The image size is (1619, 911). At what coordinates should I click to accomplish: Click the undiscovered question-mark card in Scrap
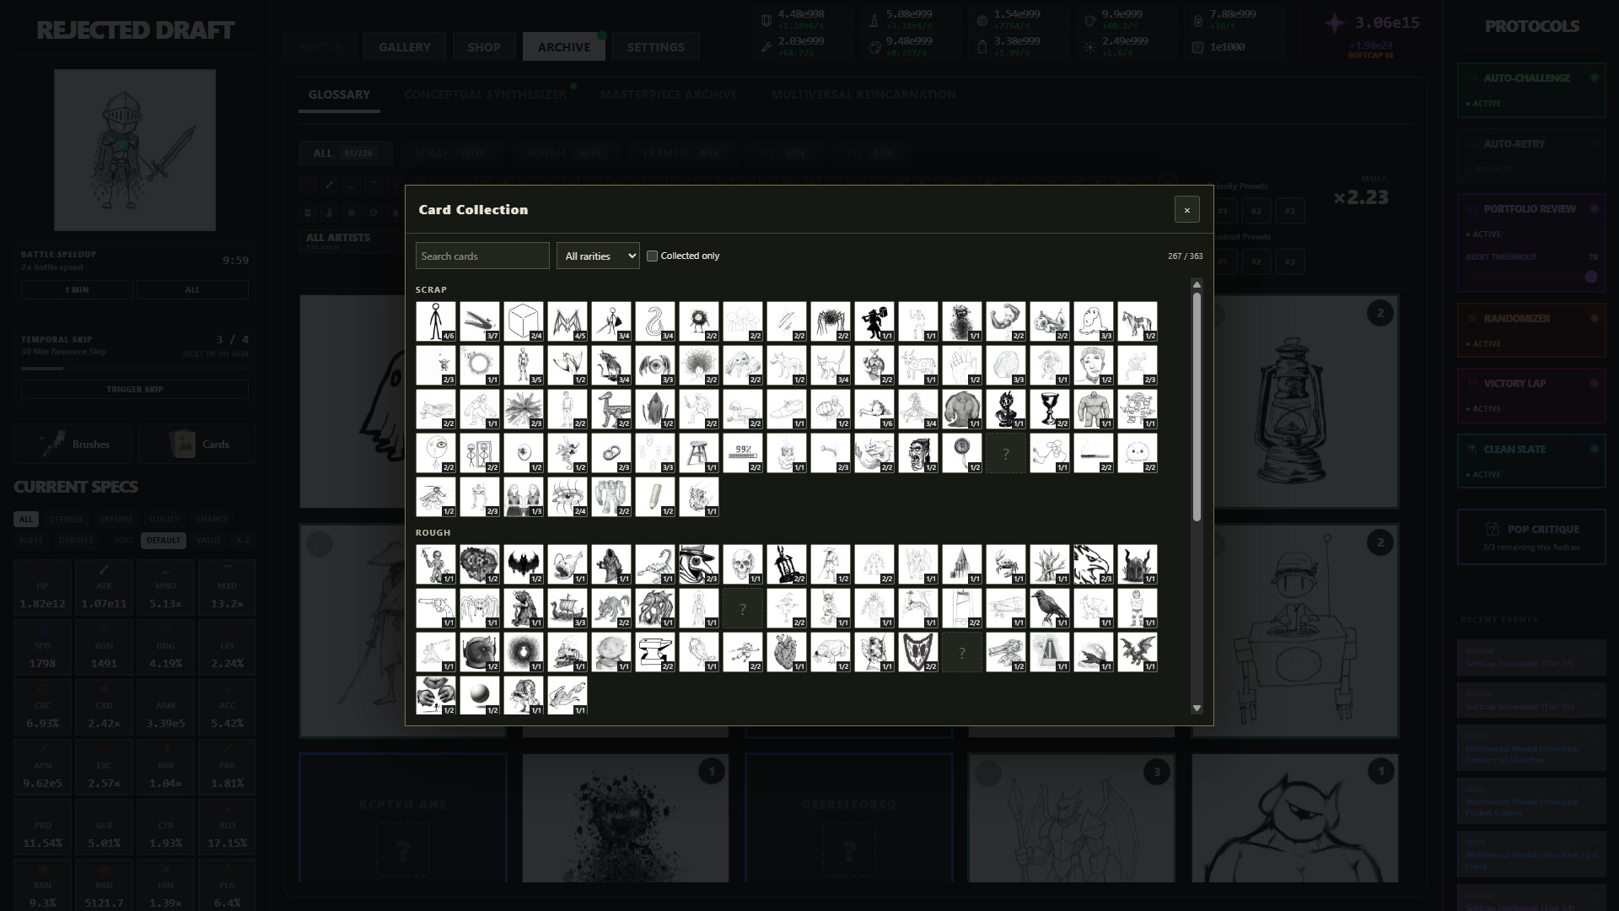pyautogui.click(x=1006, y=453)
